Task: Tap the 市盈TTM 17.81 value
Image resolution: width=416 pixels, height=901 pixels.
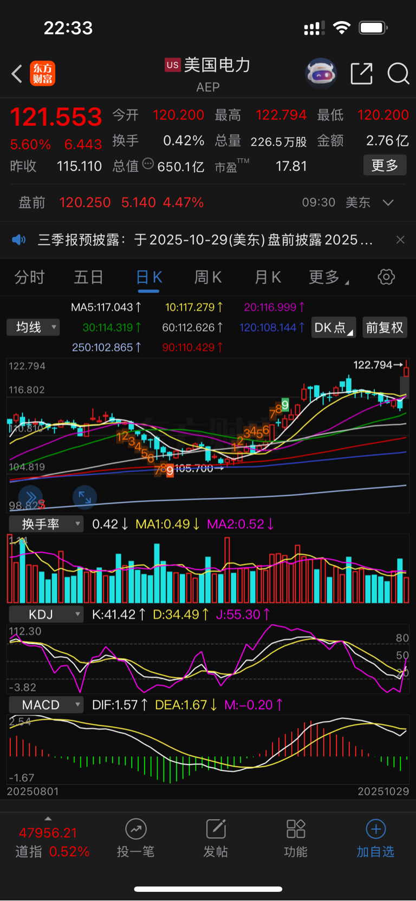Action: [x=291, y=166]
